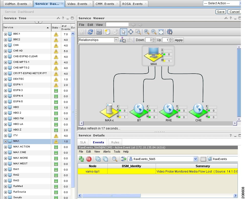Open the Relationships dropdown
The height and width of the screenshot is (199, 245).
116,40
